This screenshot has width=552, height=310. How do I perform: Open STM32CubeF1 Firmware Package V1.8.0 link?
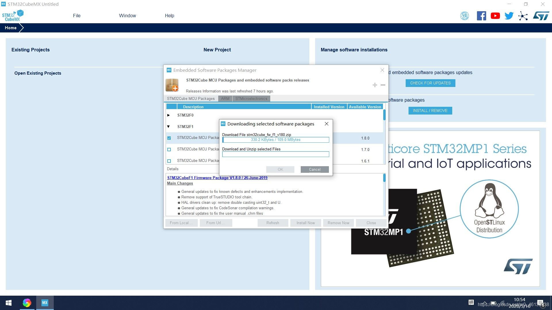(x=217, y=177)
